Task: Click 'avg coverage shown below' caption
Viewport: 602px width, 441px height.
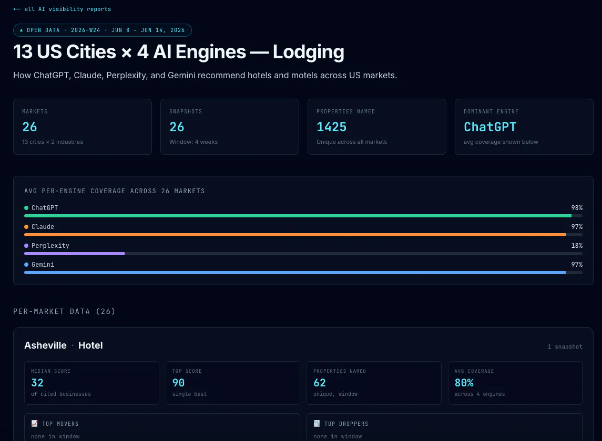Action: [x=501, y=142]
